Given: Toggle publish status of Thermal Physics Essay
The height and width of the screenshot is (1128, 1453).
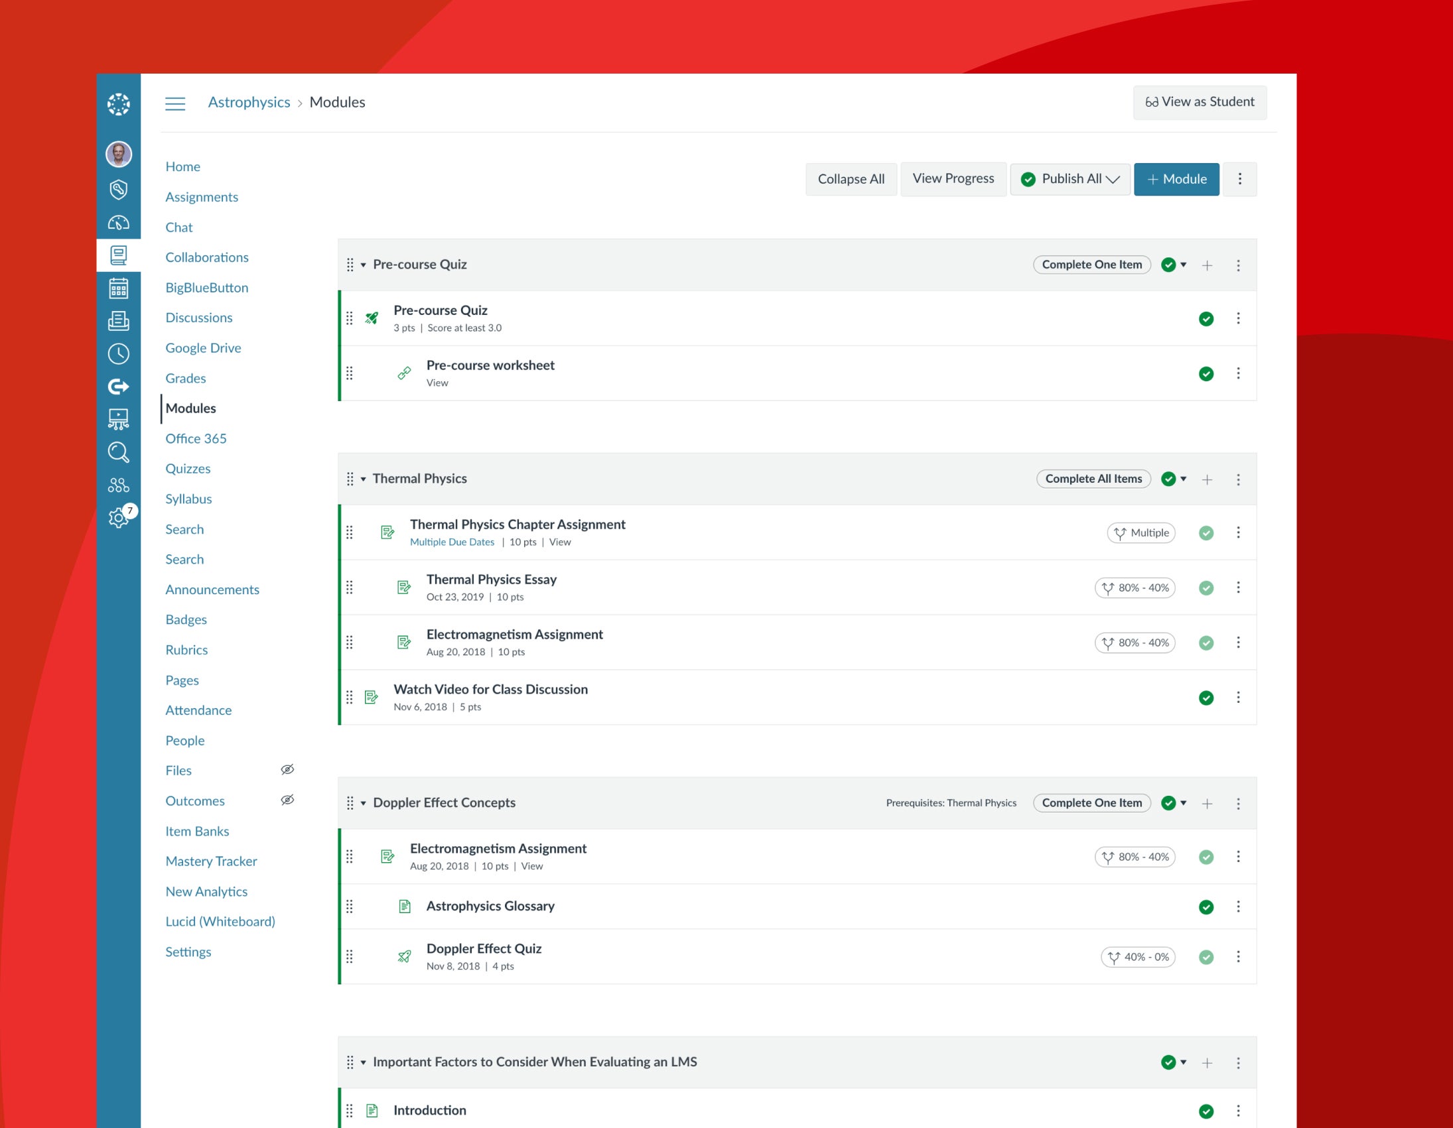Looking at the screenshot, I should click(1206, 588).
